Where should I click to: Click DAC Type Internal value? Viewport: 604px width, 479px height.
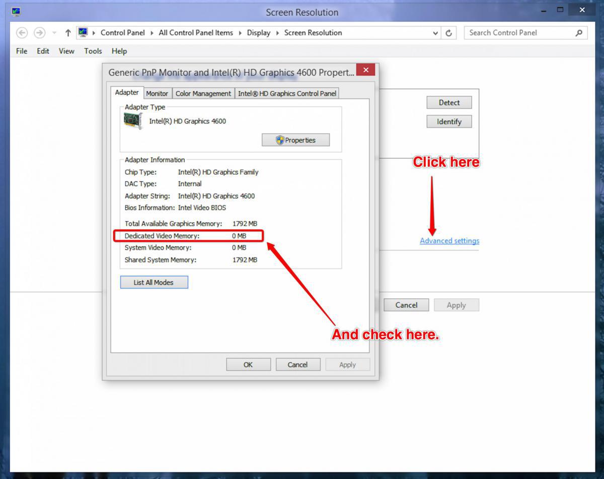(x=190, y=184)
